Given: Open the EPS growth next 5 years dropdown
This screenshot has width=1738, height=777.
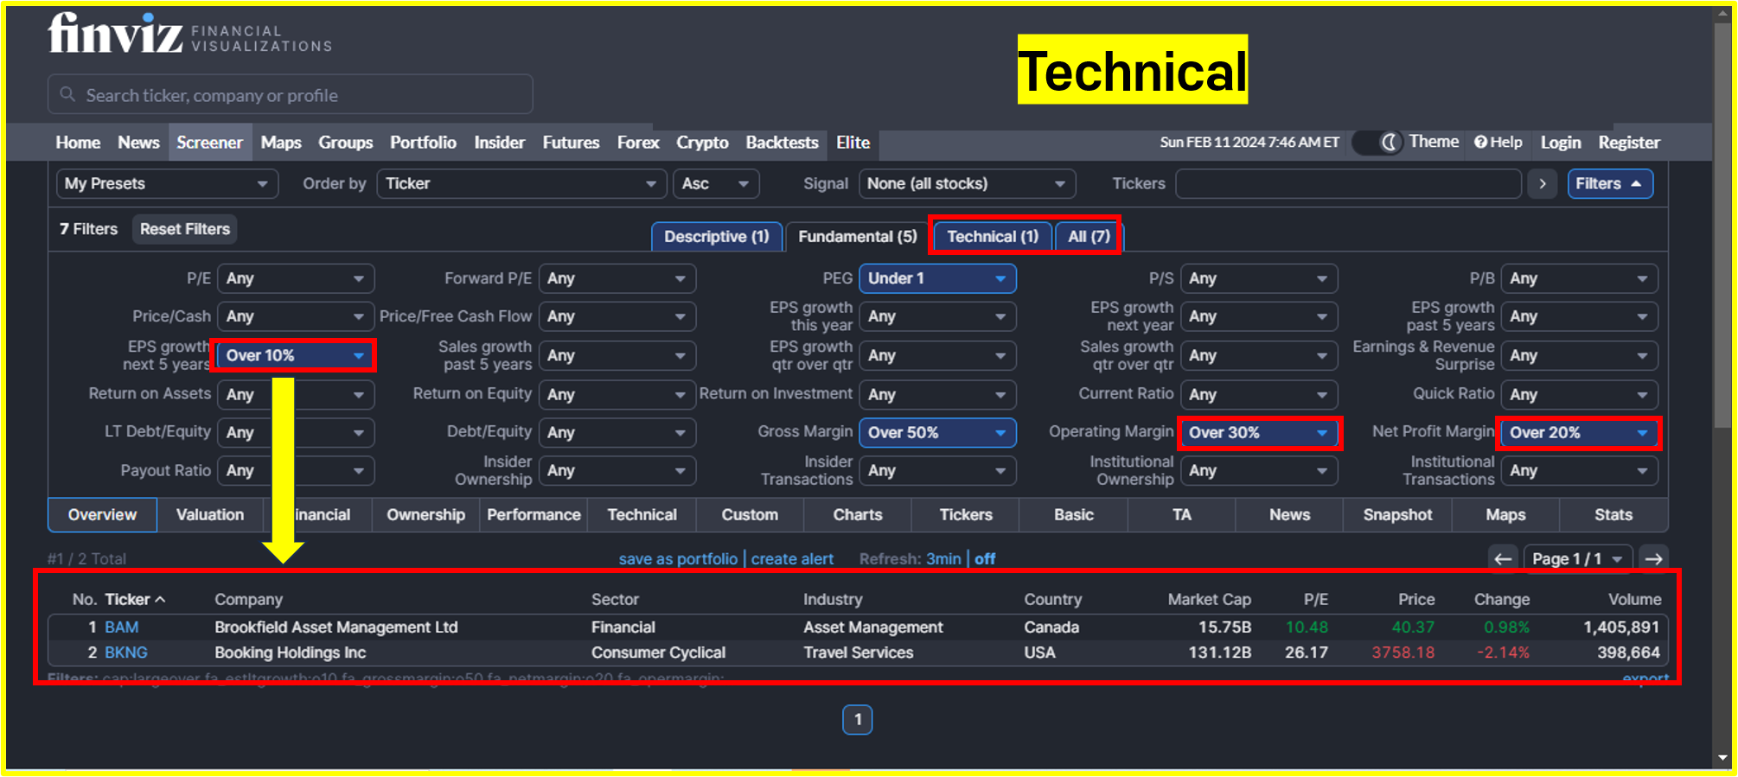Looking at the screenshot, I should (x=295, y=355).
